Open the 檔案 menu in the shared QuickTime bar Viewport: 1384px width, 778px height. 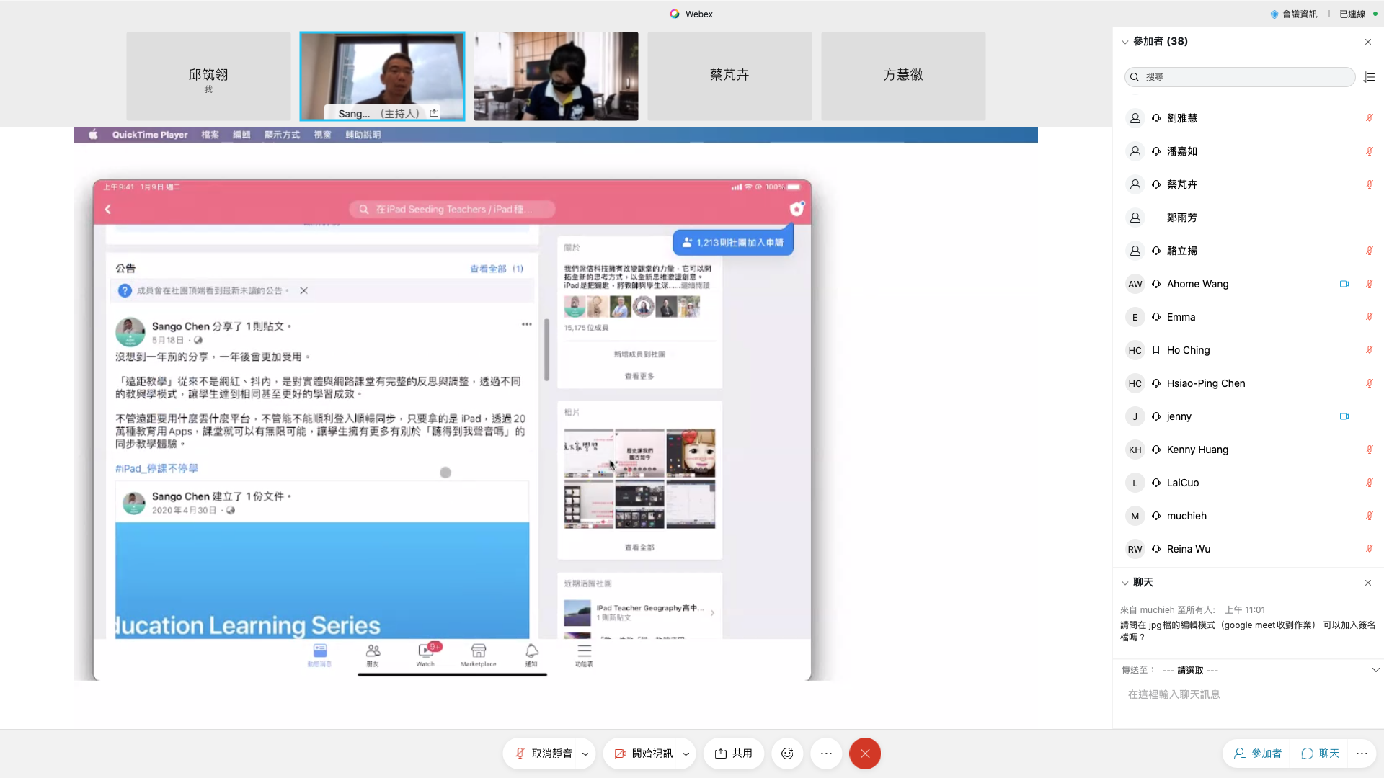(210, 135)
